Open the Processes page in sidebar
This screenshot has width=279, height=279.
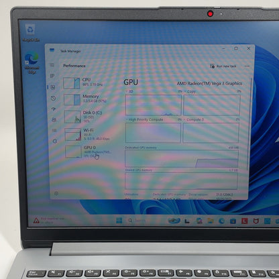coord(52,76)
